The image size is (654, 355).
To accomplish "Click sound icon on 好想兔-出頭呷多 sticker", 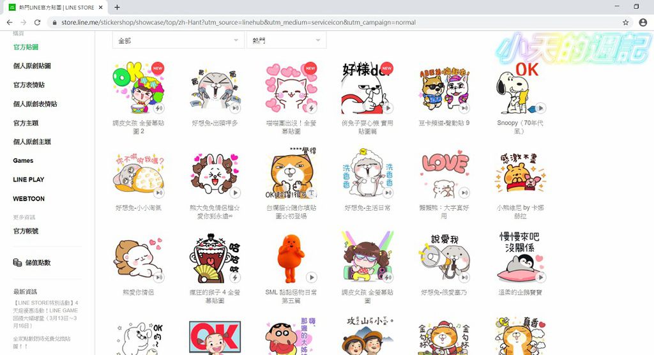I will (x=235, y=108).
